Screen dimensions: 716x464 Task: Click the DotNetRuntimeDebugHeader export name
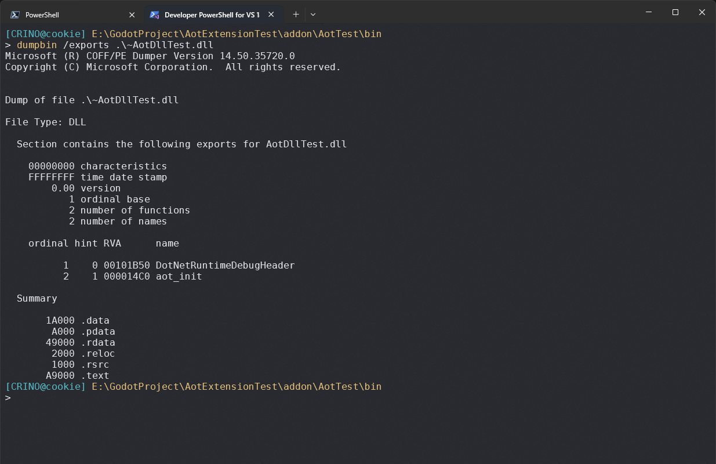225,266
